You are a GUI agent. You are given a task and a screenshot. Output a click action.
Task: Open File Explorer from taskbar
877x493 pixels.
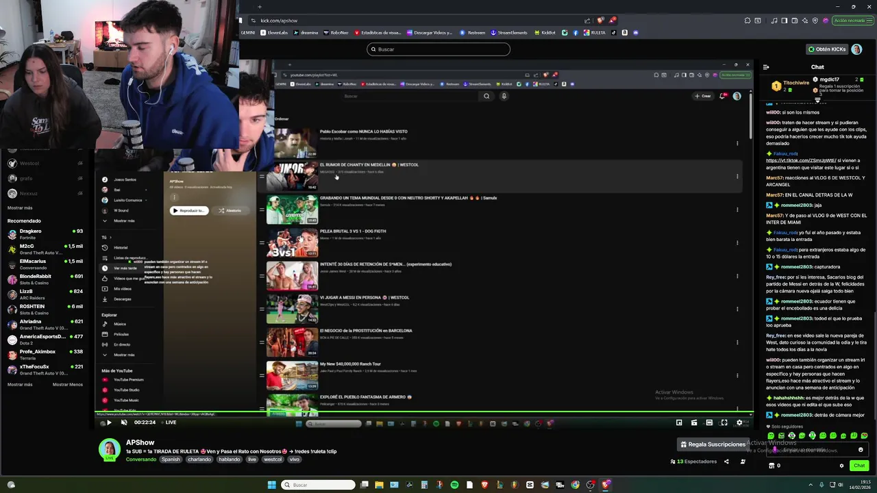coord(379,485)
